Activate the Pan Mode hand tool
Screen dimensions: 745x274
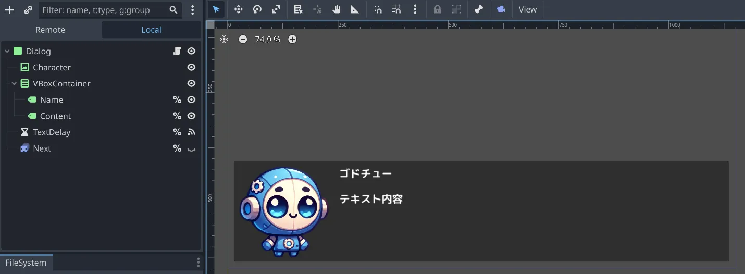point(336,9)
